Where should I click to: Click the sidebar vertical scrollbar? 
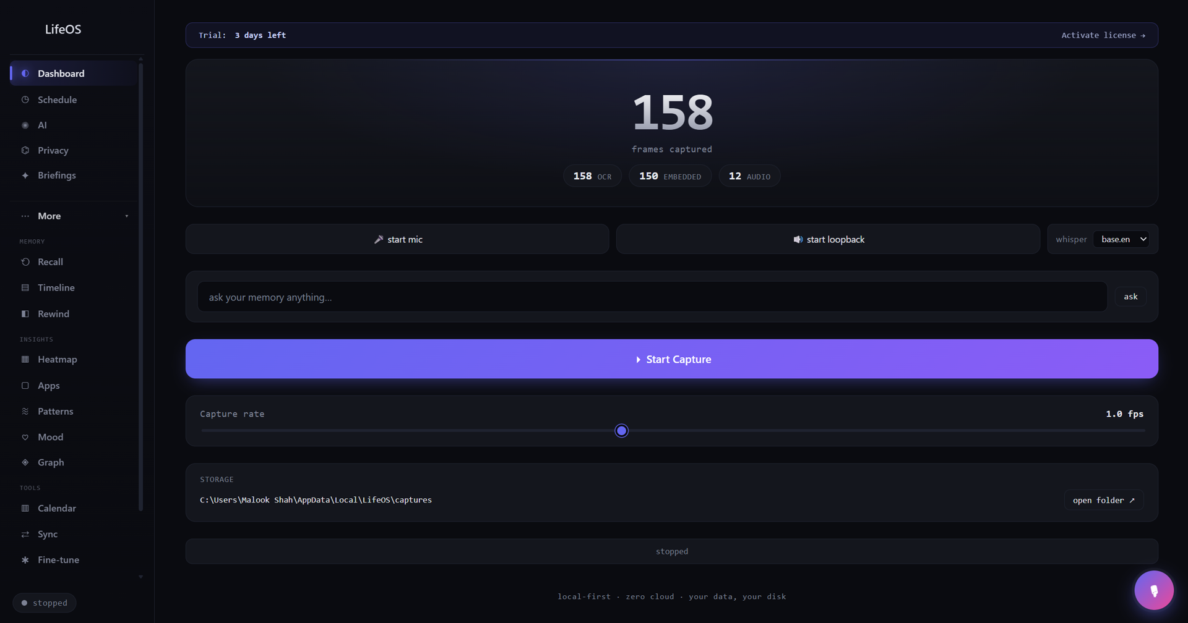[x=140, y=287]
